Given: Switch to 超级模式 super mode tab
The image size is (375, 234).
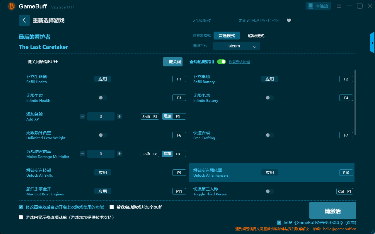Looking at the screenshot, I should point(256,36).
